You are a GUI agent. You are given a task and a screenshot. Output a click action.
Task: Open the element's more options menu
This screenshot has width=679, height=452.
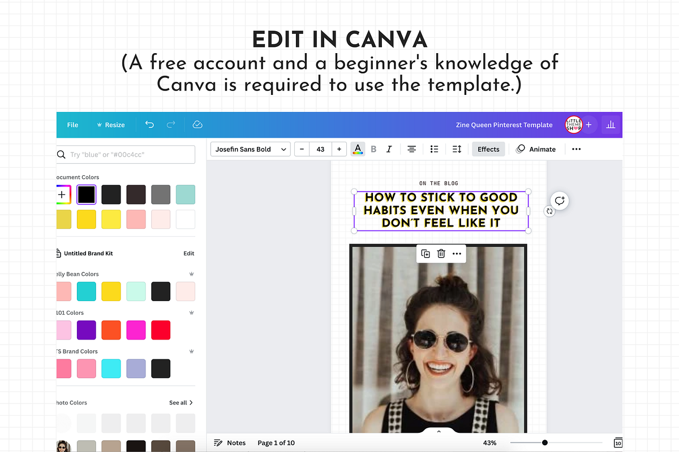click(457, 254)
